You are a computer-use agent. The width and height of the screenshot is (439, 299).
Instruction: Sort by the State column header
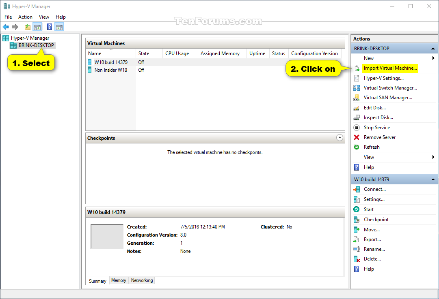click(149, 53)
